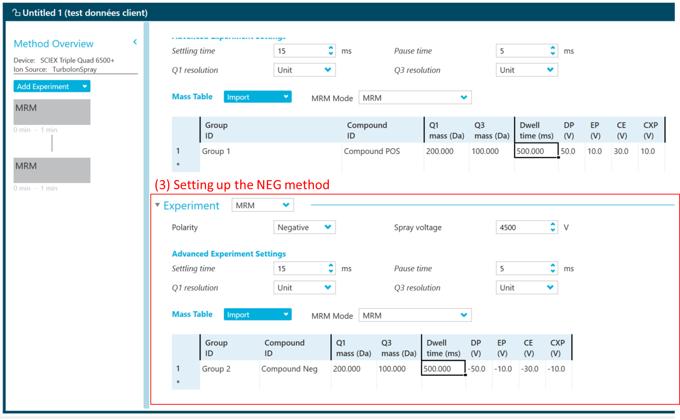This screenshot has height=420, width=680.
Task: Click CXP value -10.0 in NEG table
Action: pyautogui.click(x=558, y=369)
